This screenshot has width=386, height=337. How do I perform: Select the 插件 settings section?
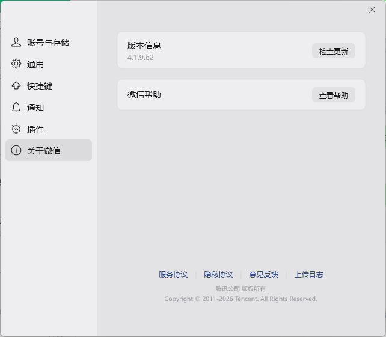[x=49, y=129]
